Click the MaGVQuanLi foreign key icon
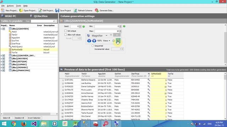This screenshot has height=127, width=227. (x=10, y=47)
